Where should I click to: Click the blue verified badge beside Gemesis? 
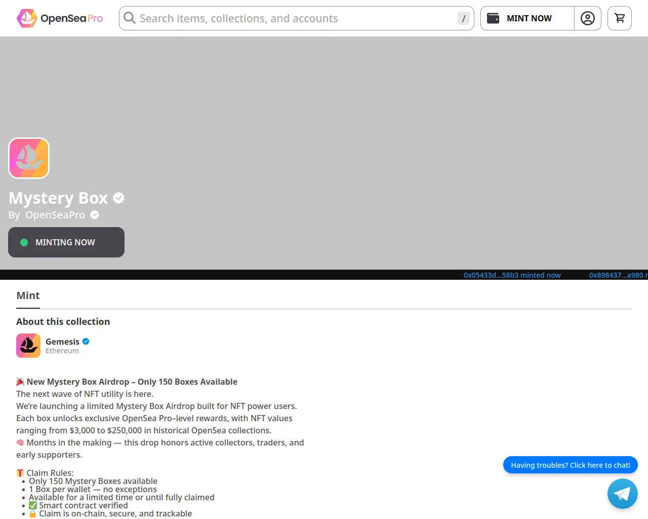coord(86,342)
